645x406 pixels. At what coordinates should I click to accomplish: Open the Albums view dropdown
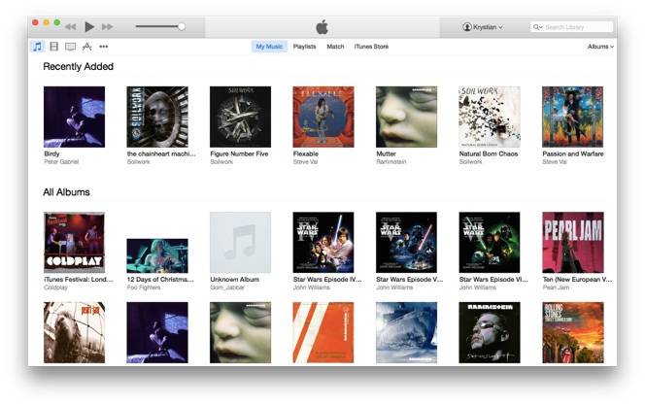[x=600, y=47]
